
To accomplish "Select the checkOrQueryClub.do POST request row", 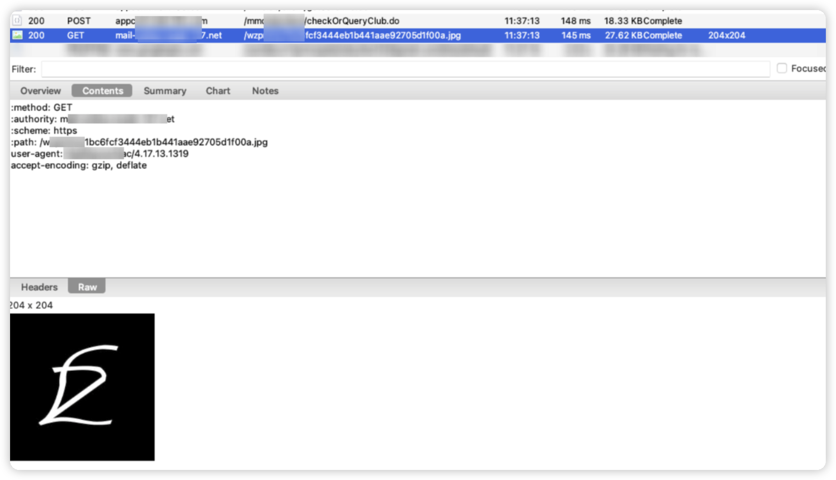I will pyautogui.click(x=352, y=21).
